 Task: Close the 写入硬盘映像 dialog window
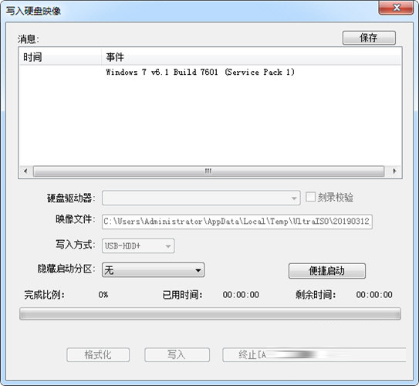point(396,8)
